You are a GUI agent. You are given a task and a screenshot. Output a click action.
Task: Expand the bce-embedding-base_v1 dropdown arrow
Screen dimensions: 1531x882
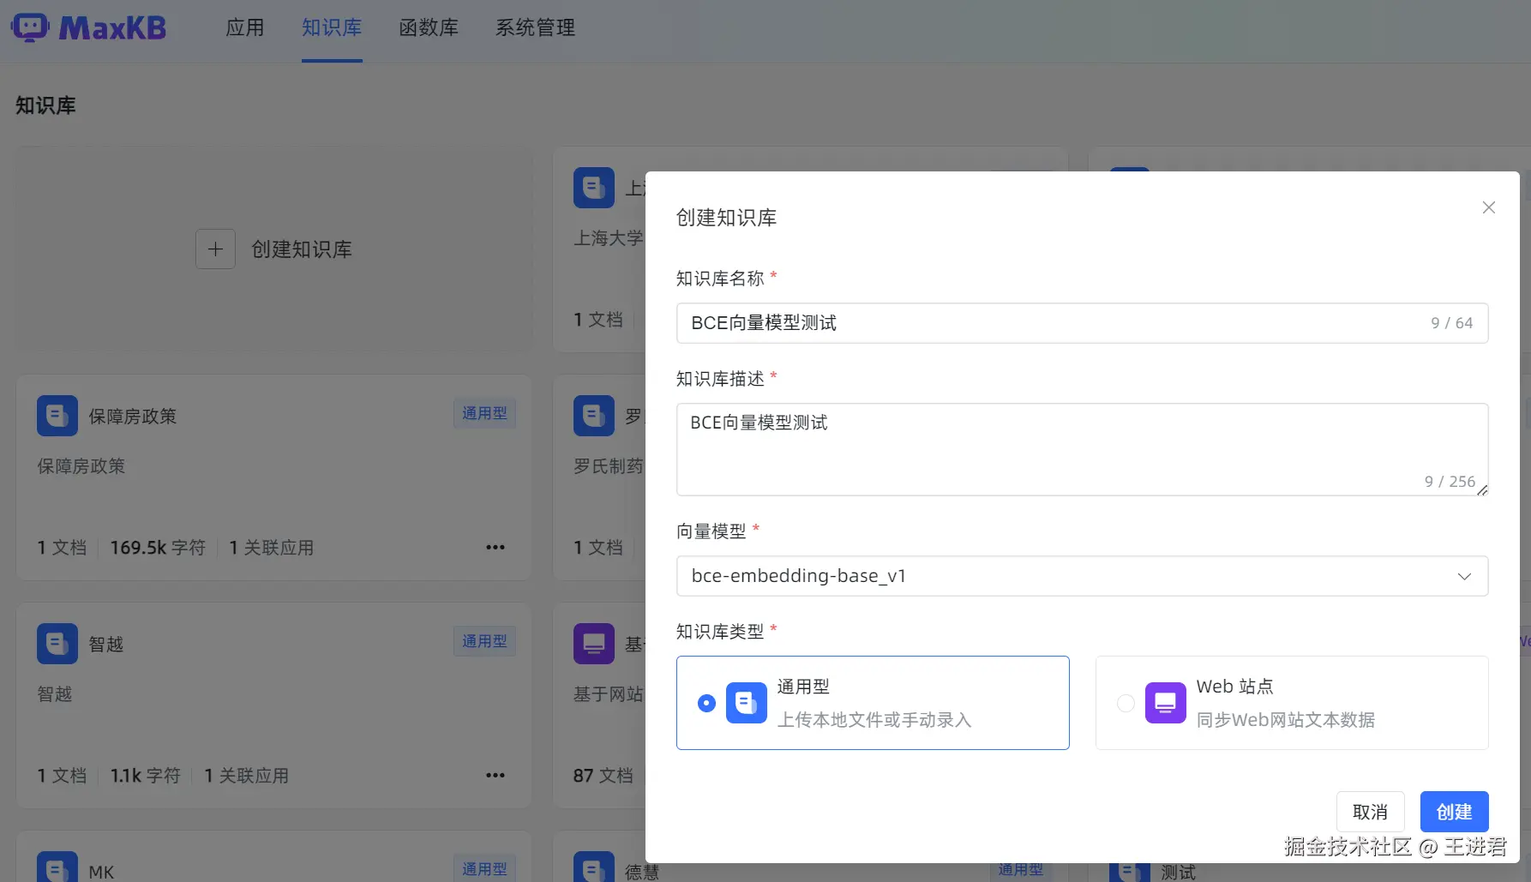pyautogui.click(x=1464, y=576)
